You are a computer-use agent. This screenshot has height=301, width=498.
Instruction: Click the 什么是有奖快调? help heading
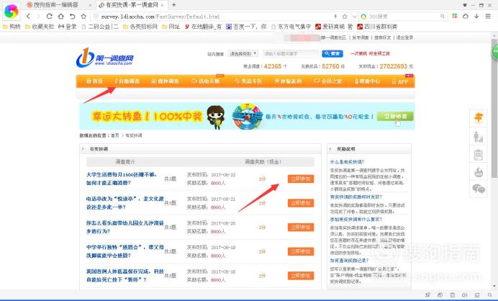click(x=347, y=162)
